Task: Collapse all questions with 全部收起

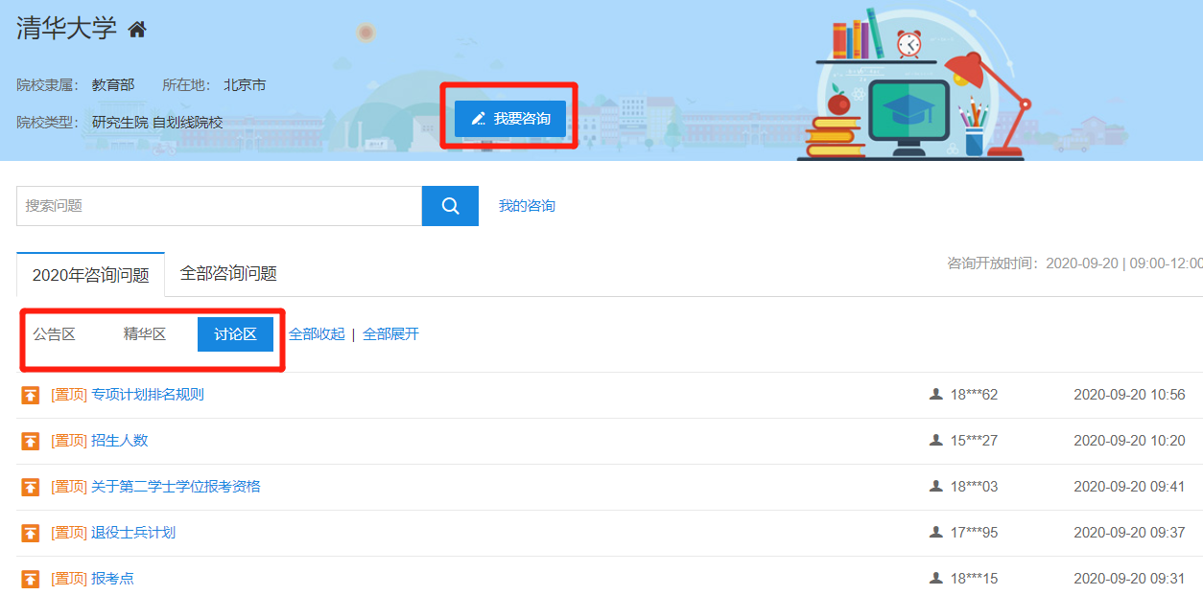Action: 317,334
